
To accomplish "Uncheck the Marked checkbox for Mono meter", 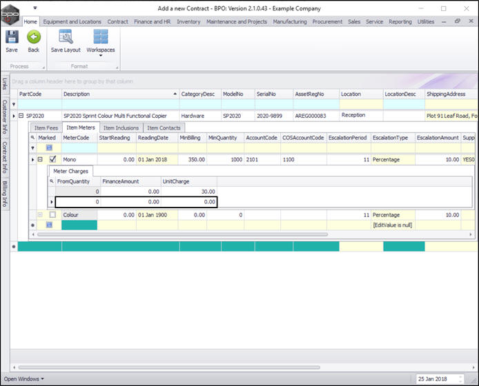I will [52, 159].
